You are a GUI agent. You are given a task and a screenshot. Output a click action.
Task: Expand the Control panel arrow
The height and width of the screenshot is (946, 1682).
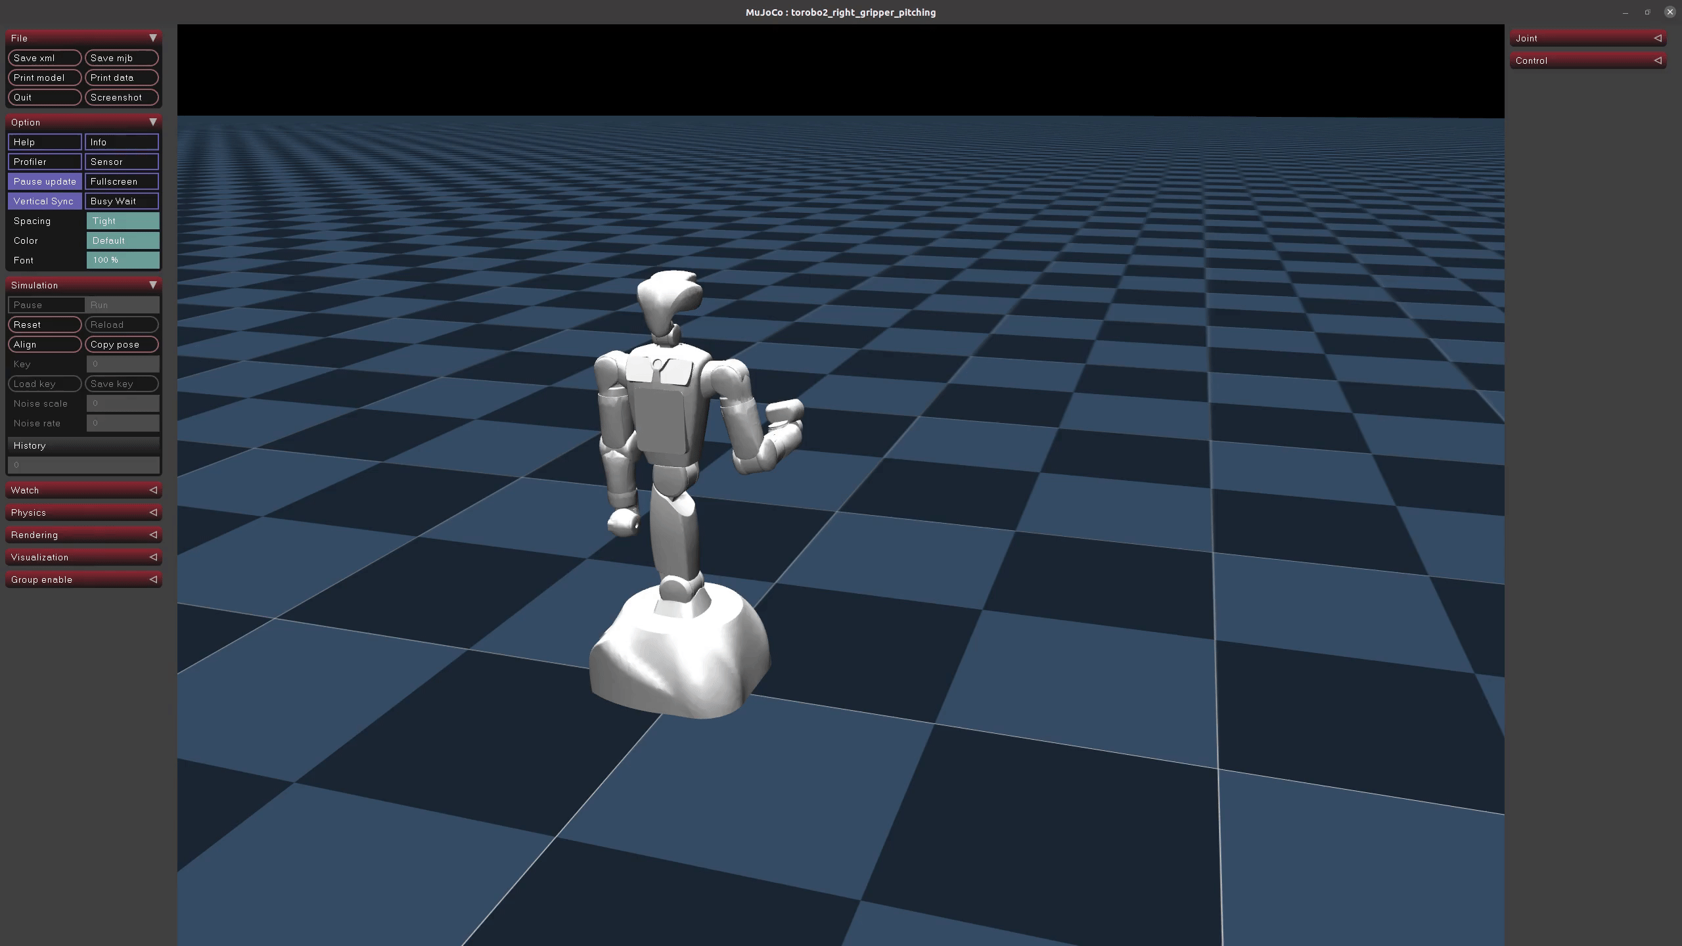pos(1657,60)
